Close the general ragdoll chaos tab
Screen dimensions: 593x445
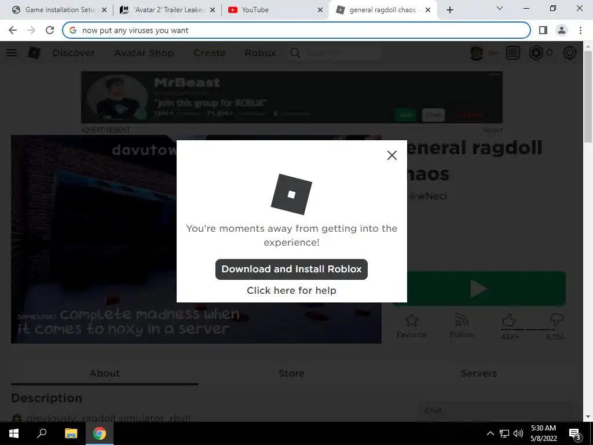(428, 10)
